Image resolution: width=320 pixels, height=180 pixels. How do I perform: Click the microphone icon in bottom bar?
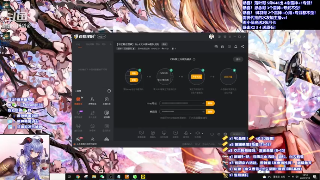click(x=186, y=133)
